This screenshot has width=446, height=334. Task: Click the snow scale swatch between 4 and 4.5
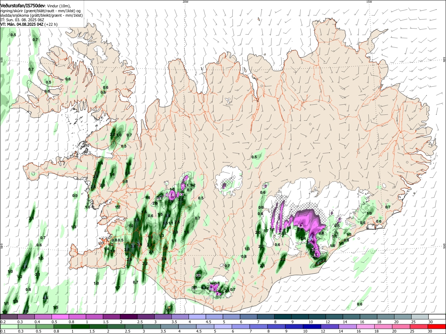click(x=197, y=317)
